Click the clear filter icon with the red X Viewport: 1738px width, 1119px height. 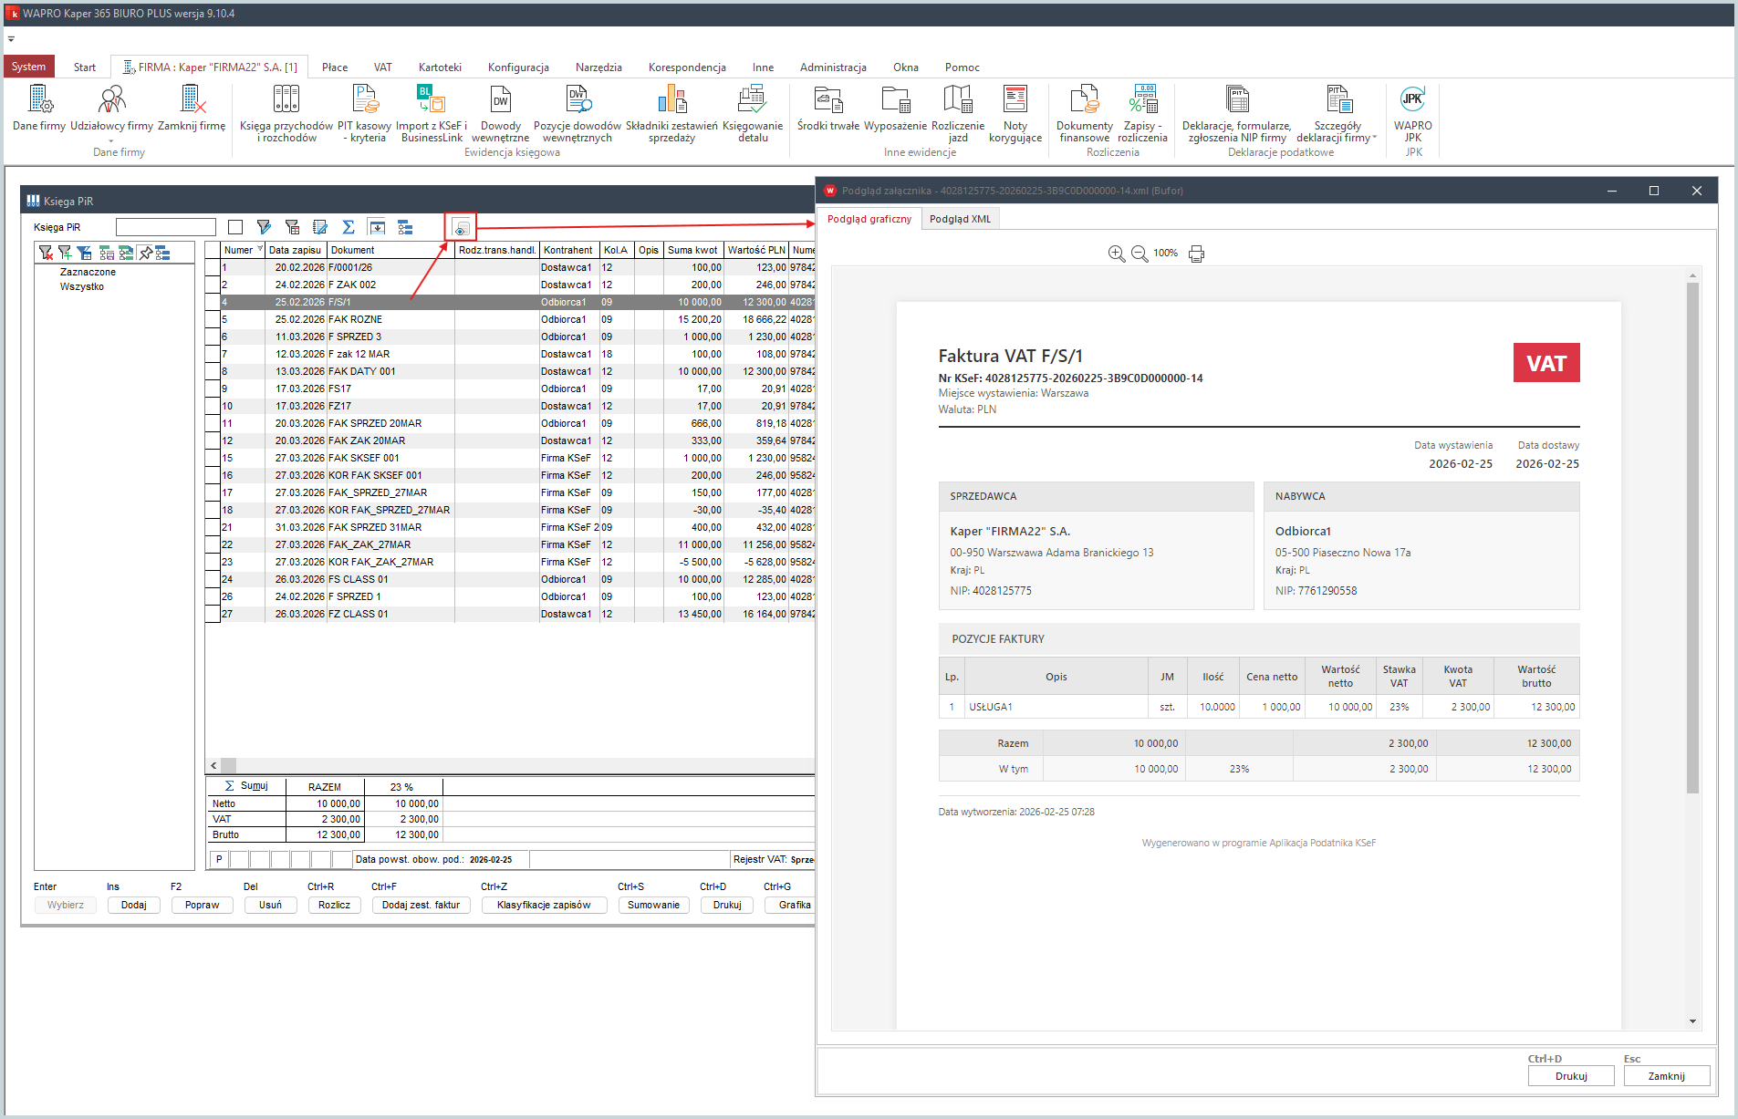tap(46, 253)
